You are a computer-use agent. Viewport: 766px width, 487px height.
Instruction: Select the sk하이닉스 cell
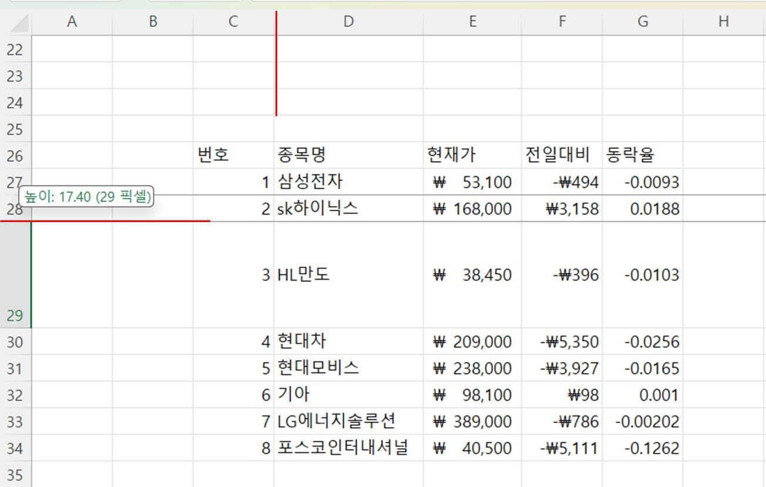(348, 209)
